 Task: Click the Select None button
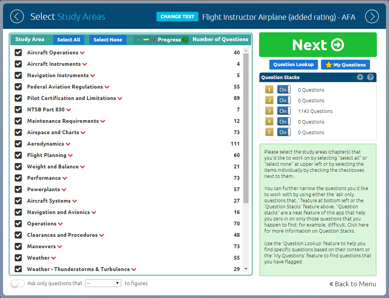(108, 40)
